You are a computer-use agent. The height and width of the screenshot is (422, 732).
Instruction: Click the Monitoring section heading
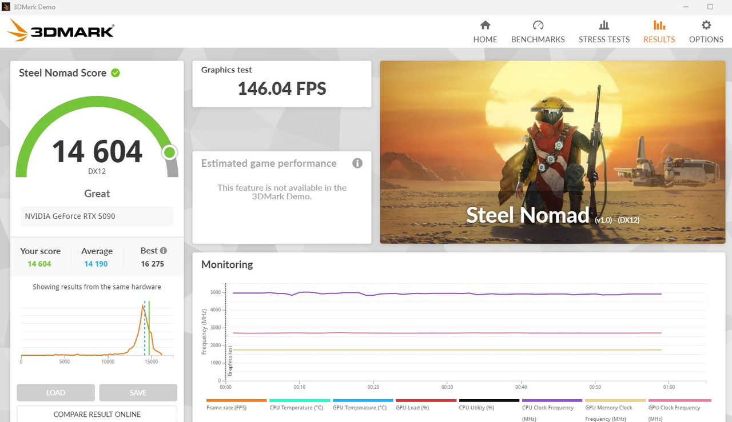227,264
